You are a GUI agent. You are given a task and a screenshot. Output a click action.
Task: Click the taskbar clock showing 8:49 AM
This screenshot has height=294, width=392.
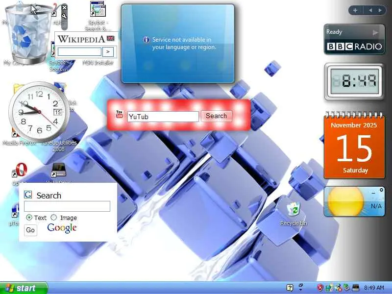tap(374, 288)
